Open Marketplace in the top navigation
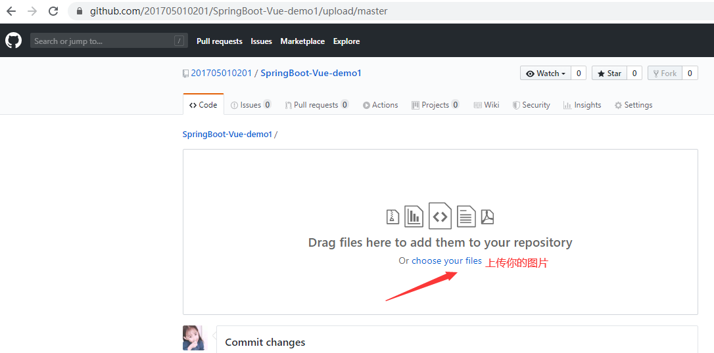This screenshot has height=353, width=714. (302, 41)
